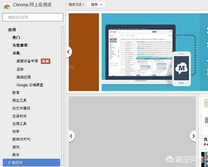Select the 合集 collections heading
The image size is (208, 167).
(x=16, y=53)
